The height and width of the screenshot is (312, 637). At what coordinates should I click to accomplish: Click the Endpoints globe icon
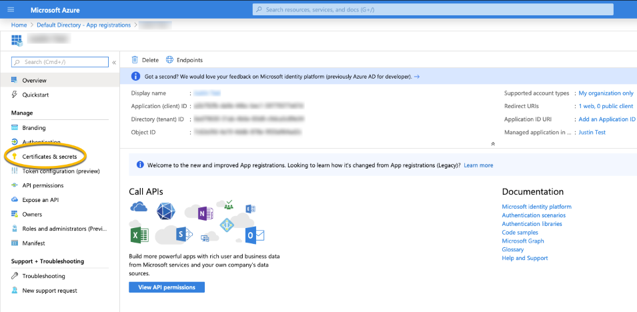click(x=169, y=60)
